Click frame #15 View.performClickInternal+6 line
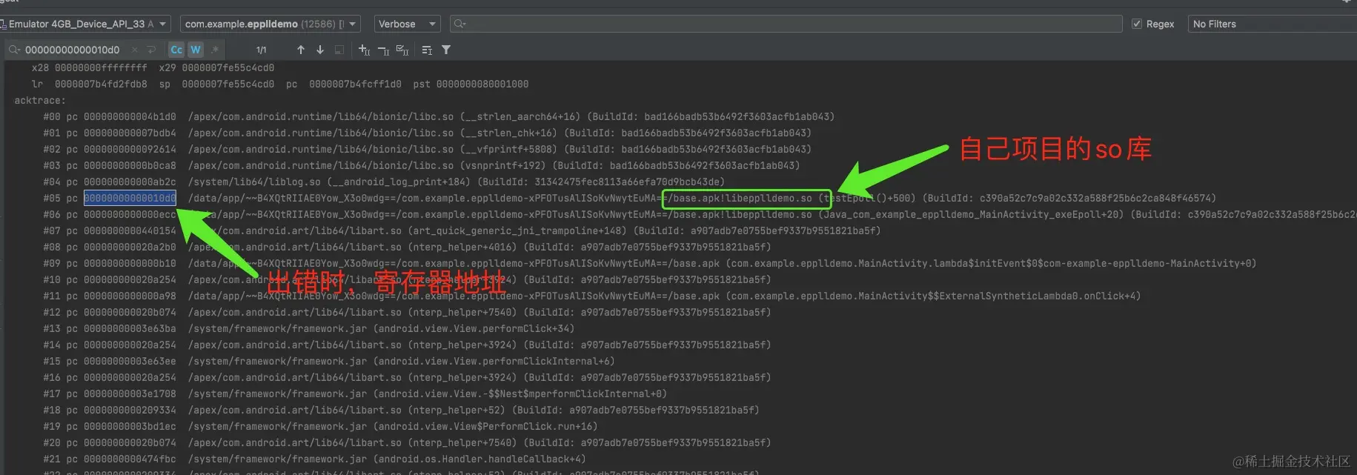This screenshot has height=475, width=1357. tap(329, 361)
